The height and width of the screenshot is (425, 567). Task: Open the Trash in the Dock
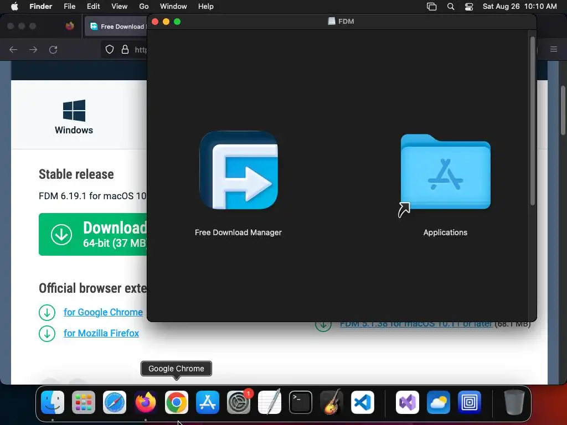coord(514,402)
